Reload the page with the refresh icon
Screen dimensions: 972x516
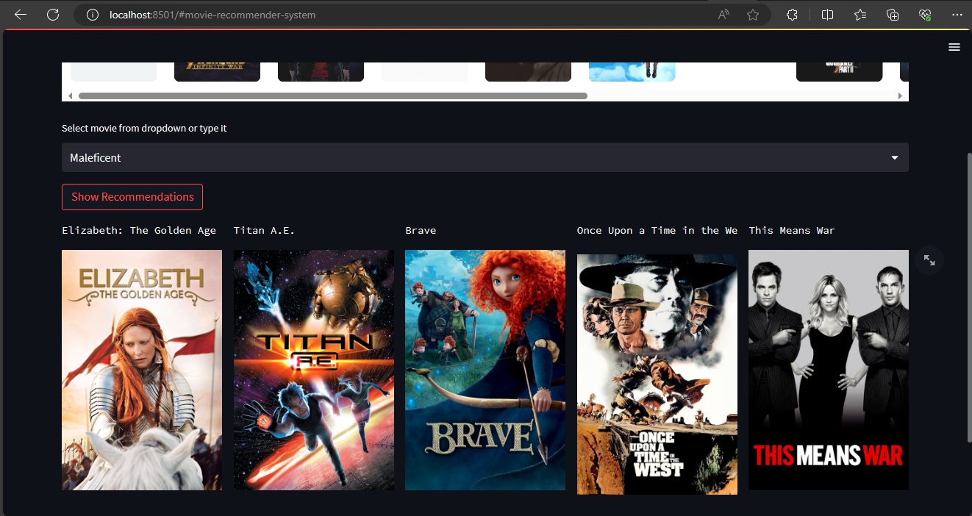pyautogui.click(x=53, y=15)
